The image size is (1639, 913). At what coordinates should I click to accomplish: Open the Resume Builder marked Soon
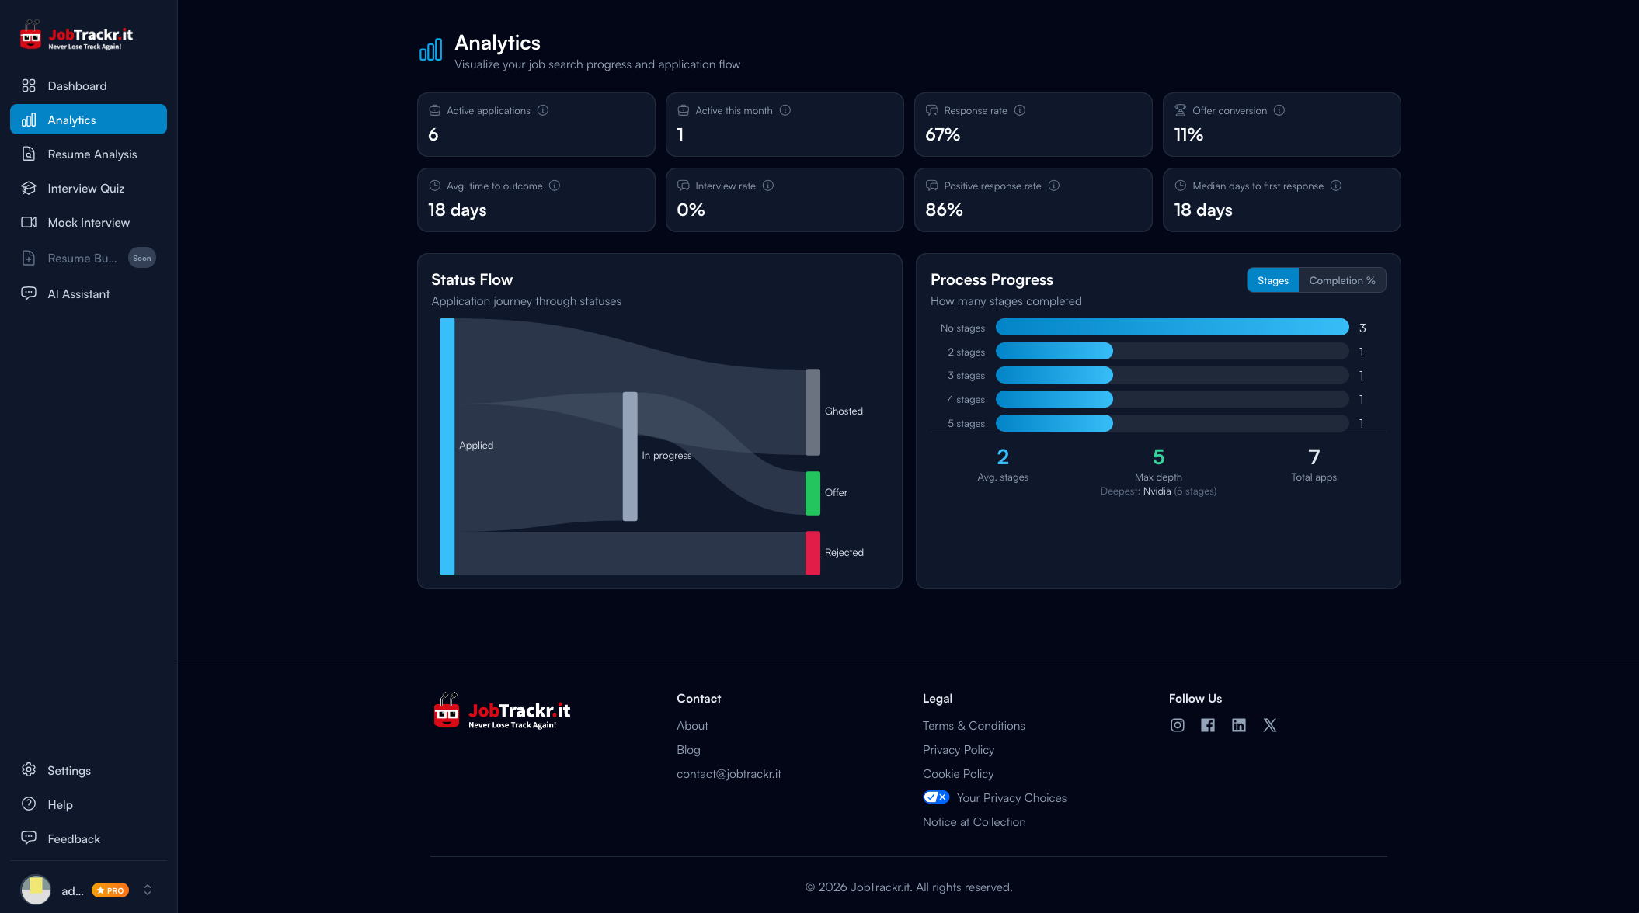pos(82,258)
